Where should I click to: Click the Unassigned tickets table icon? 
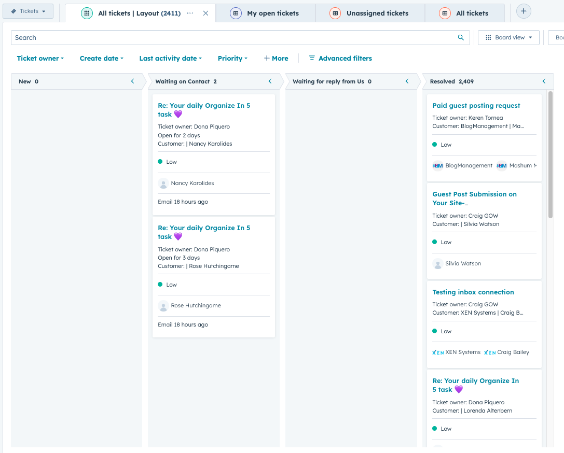(x=335, y=13)
